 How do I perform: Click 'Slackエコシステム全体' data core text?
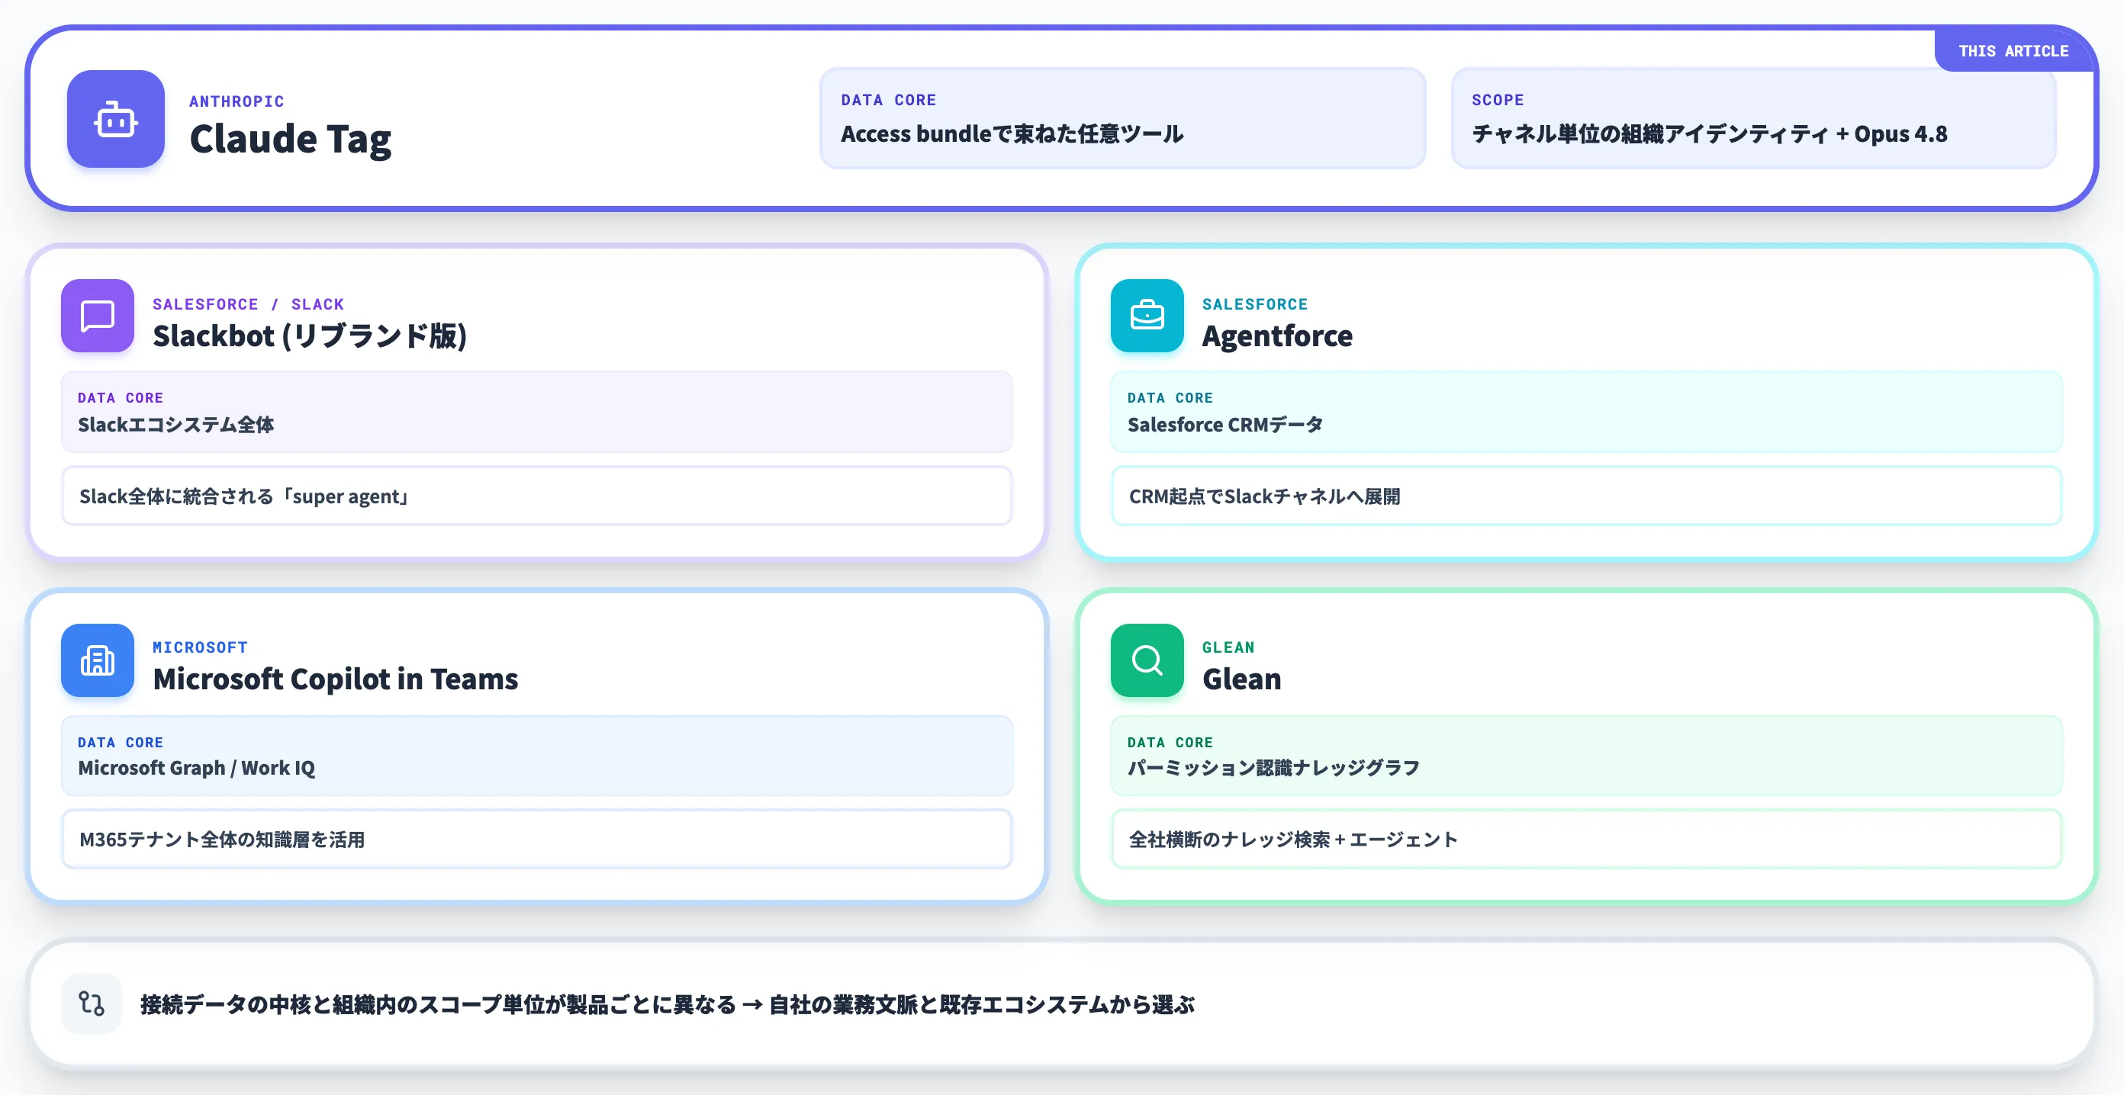click(x=175, y=424)
